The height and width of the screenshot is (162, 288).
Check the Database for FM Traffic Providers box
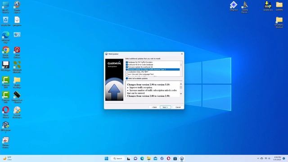(127, 62)
